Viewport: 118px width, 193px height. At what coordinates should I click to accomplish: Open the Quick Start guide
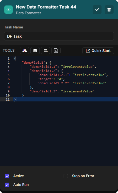pos(98,51)
